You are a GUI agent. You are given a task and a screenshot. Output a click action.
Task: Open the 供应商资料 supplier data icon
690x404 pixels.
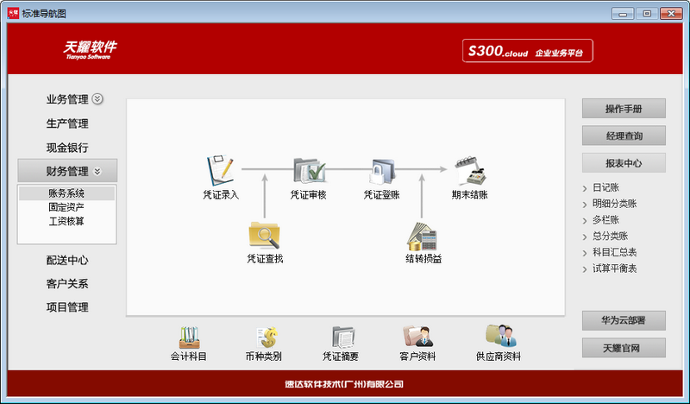501,336
